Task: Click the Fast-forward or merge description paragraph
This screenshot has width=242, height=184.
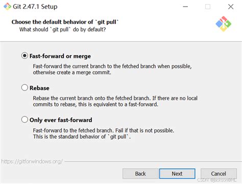Action: 112,69
